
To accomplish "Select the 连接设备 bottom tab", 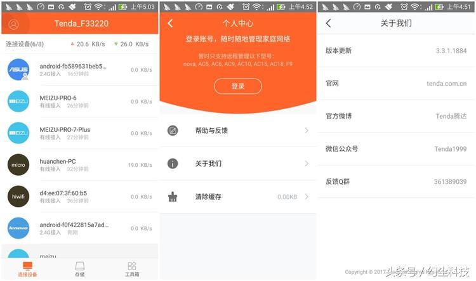I will point(27,269).
